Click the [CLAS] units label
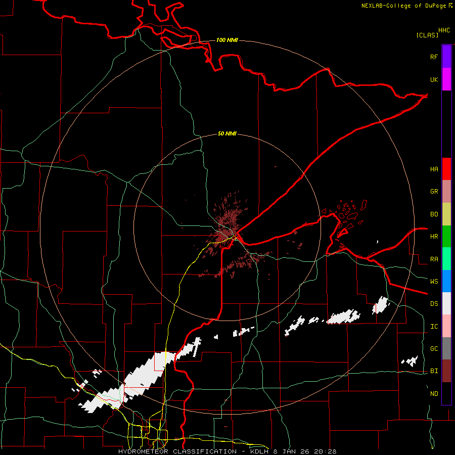Screen dimensions: 455x455 coord(427,35)
